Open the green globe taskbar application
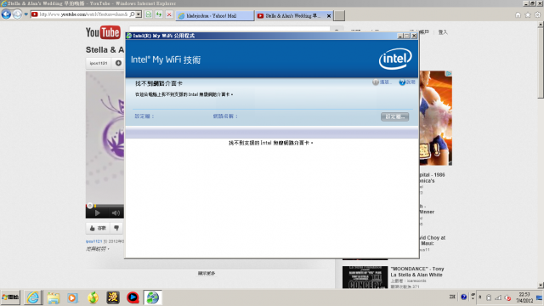544x306 pixels. (93, 297)
